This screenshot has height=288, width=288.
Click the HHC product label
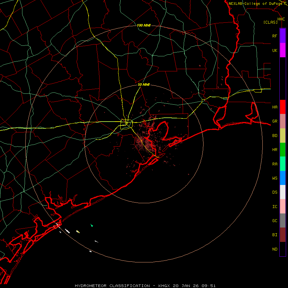click(x=281, y=19)
